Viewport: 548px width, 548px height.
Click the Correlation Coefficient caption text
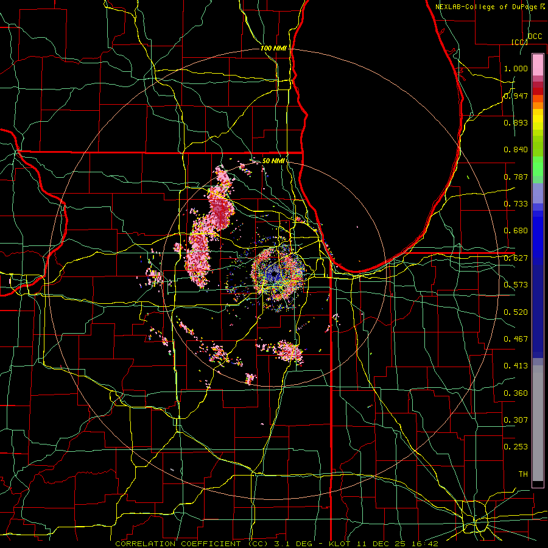192,544
